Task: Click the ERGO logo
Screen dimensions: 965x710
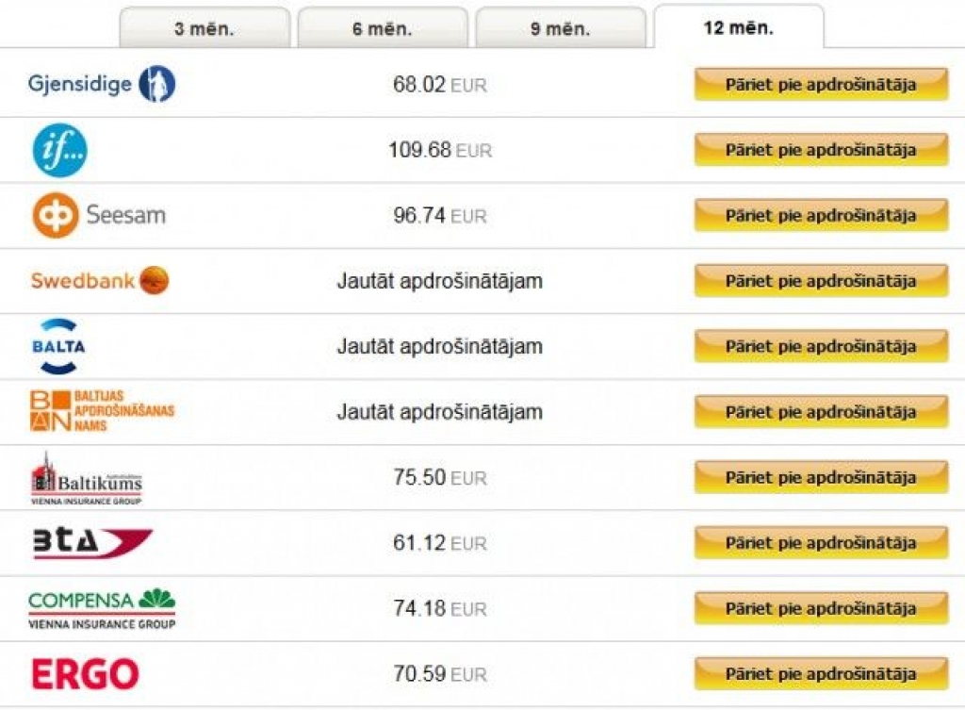Action: [x=85, y=674]
